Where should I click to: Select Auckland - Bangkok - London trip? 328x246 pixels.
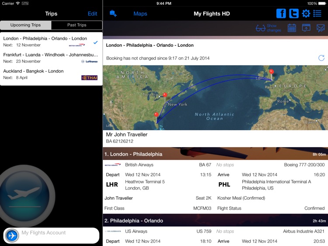click(51, 74)
